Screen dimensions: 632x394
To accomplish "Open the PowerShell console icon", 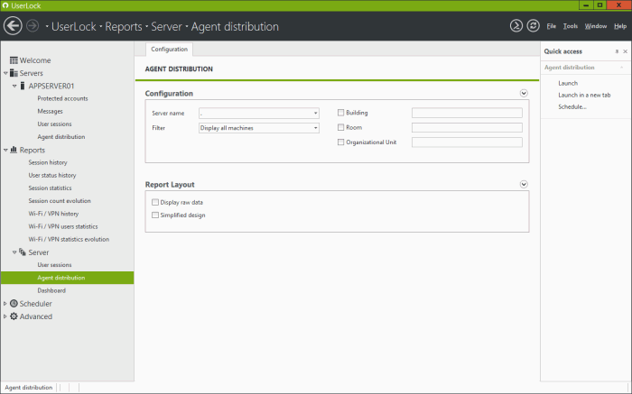I will 516,26.
